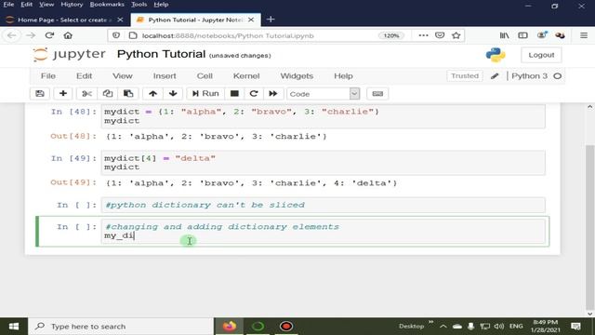Restart kernel and run all cells

point(273,94)
